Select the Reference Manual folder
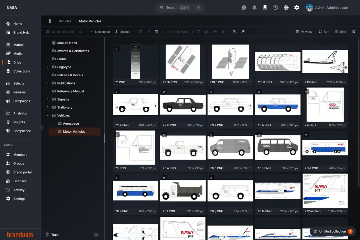 point(70,91)
